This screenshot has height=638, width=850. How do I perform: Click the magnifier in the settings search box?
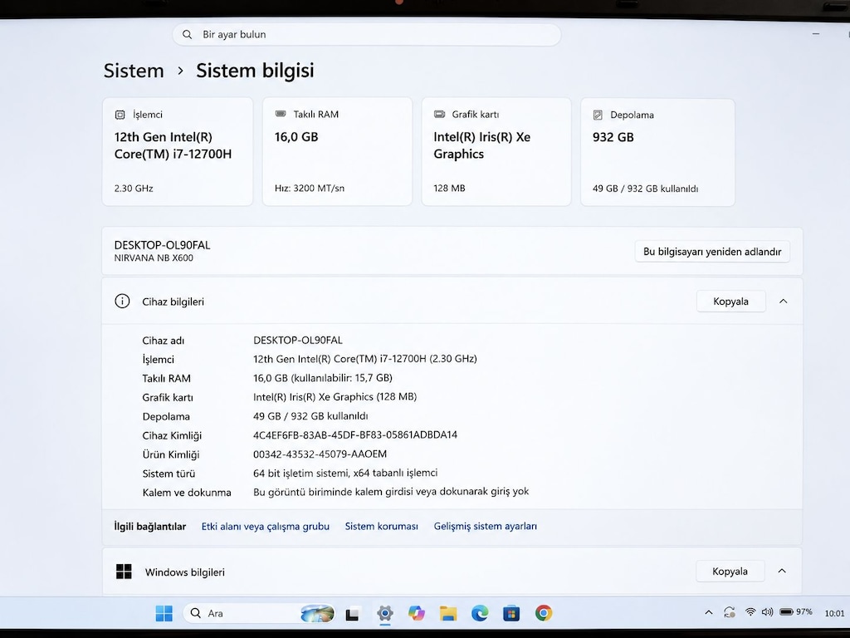(x=187, y=34)
